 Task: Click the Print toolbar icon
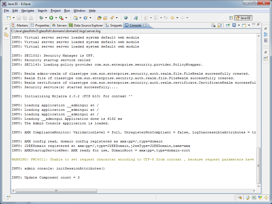[31, 18]
